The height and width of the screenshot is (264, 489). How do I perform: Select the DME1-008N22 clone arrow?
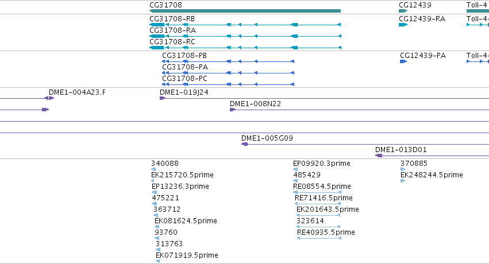tap(233, 110)
